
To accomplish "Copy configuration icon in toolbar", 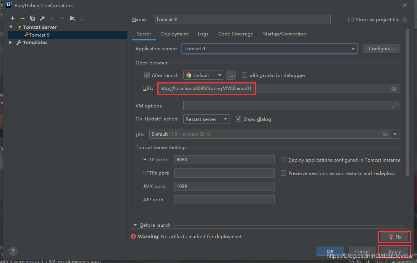I will click(32, 18).
